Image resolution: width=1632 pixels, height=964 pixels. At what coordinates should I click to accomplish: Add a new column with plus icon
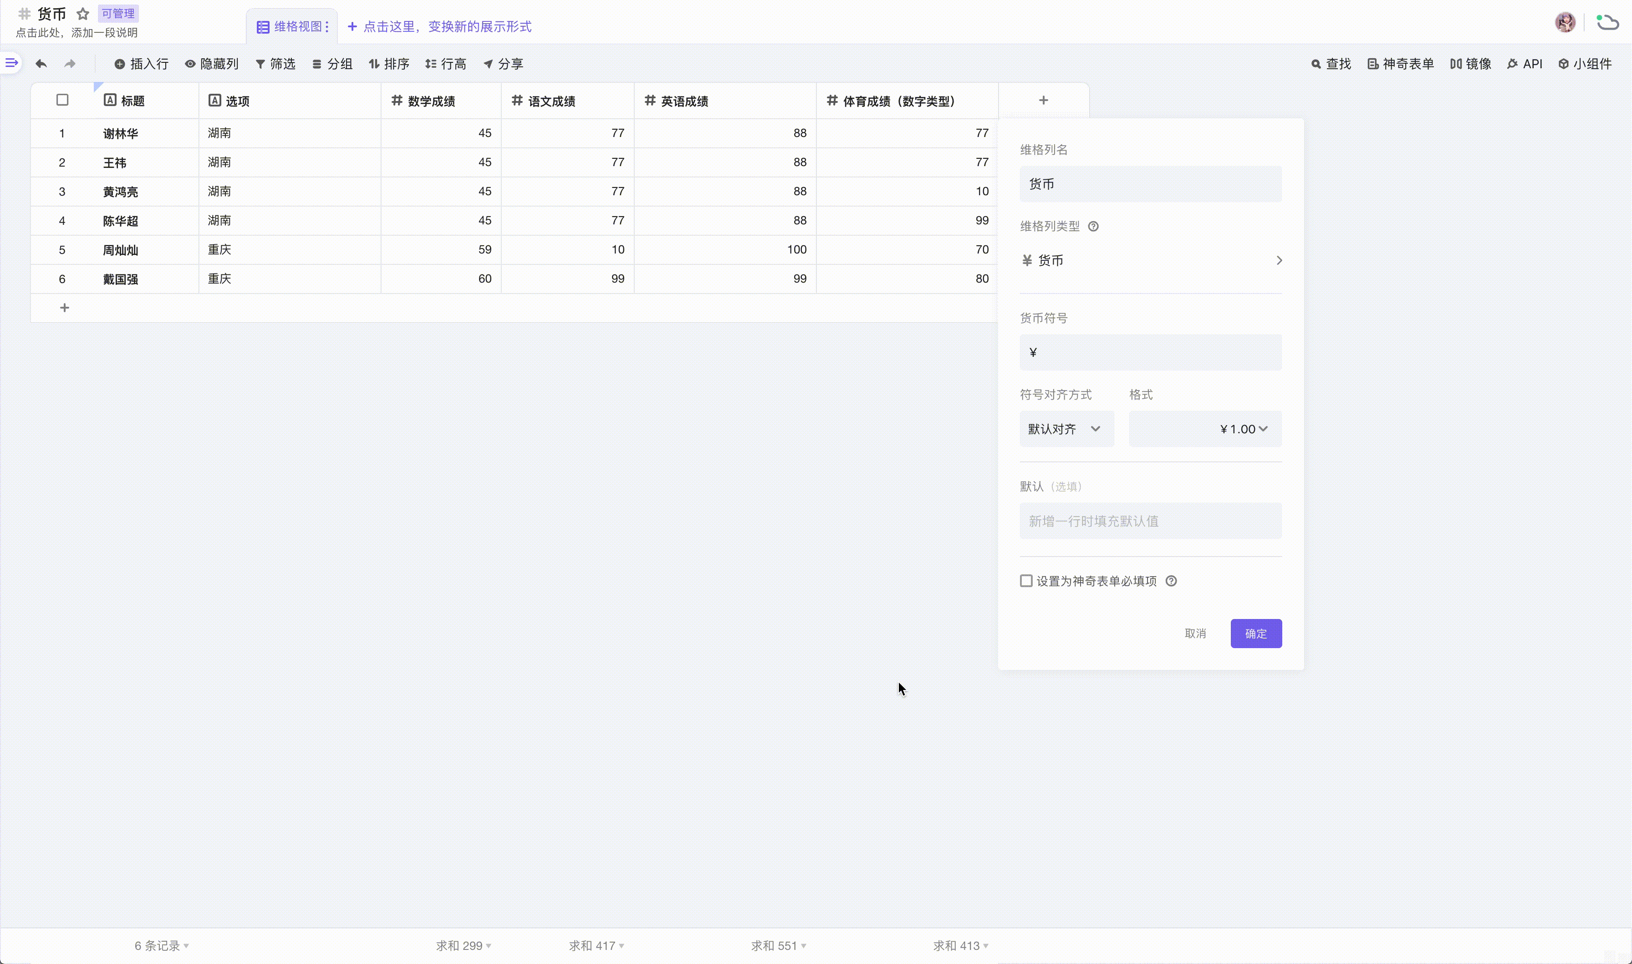[1043, 100]
